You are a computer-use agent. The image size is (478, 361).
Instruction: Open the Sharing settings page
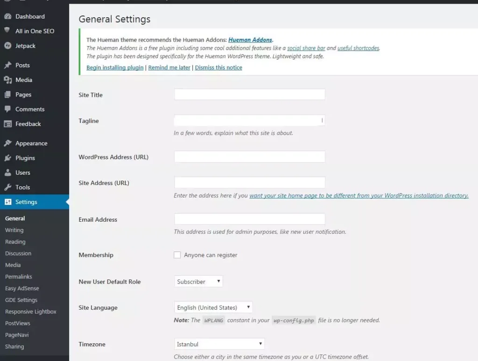point(14,347)
